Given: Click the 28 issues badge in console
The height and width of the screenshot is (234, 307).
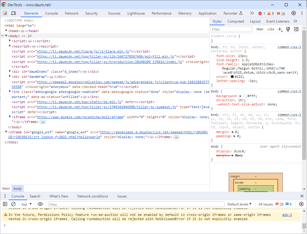Looking at the screenshot, I should 279,204.
